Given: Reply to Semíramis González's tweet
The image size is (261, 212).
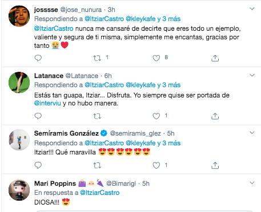Looking at the screenshot, I should [x=38, y=165].
